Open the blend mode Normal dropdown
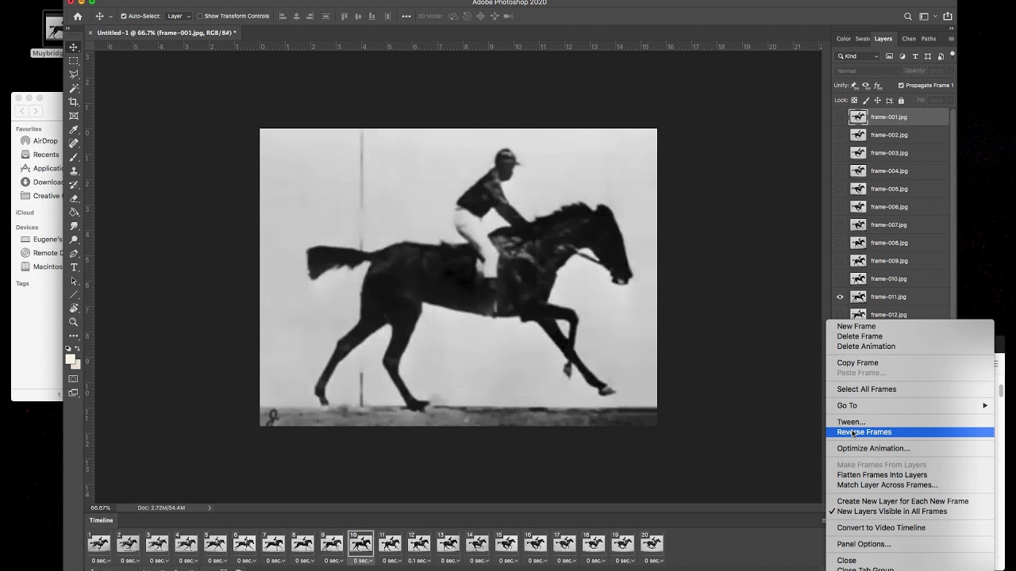Screen dimensions: 1016x571 click(868, 71)
